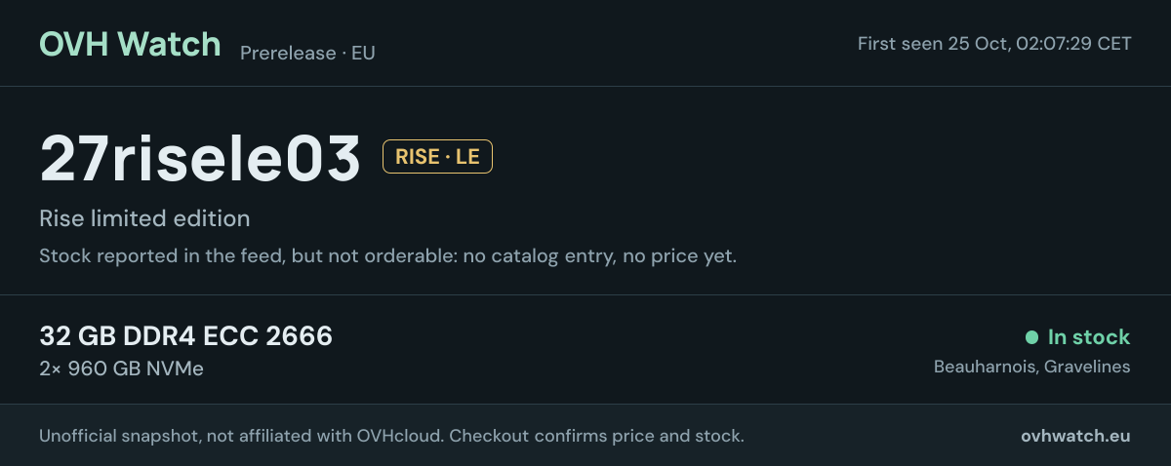
Task: Click the Rise limited edition subtitle
Action: click(x=144, y=218)
